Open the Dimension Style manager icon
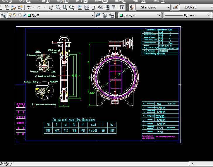The image size is (213, 167). point(176,7)
